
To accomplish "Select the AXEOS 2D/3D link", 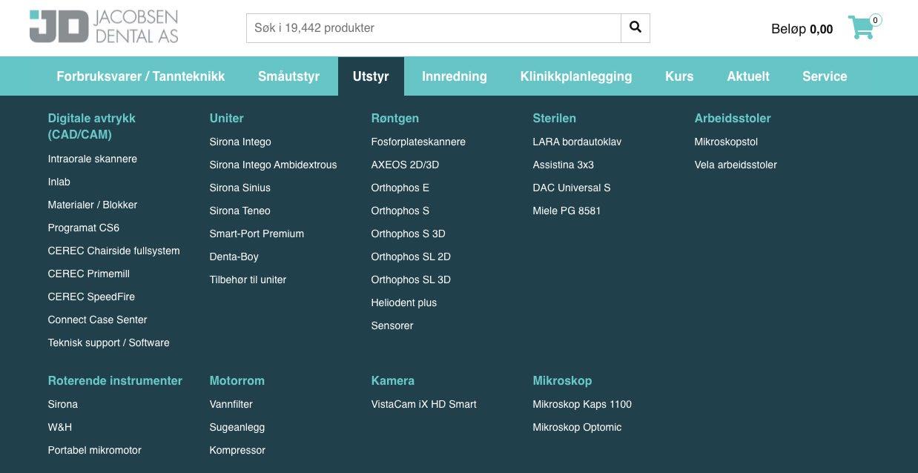I will click(405, 165).
